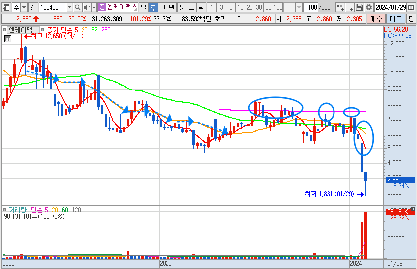Click the 평 button
The height and width of the screenshot is (269, 417).
411,19
